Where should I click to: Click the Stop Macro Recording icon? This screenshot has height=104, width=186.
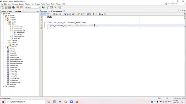[96, 14]
